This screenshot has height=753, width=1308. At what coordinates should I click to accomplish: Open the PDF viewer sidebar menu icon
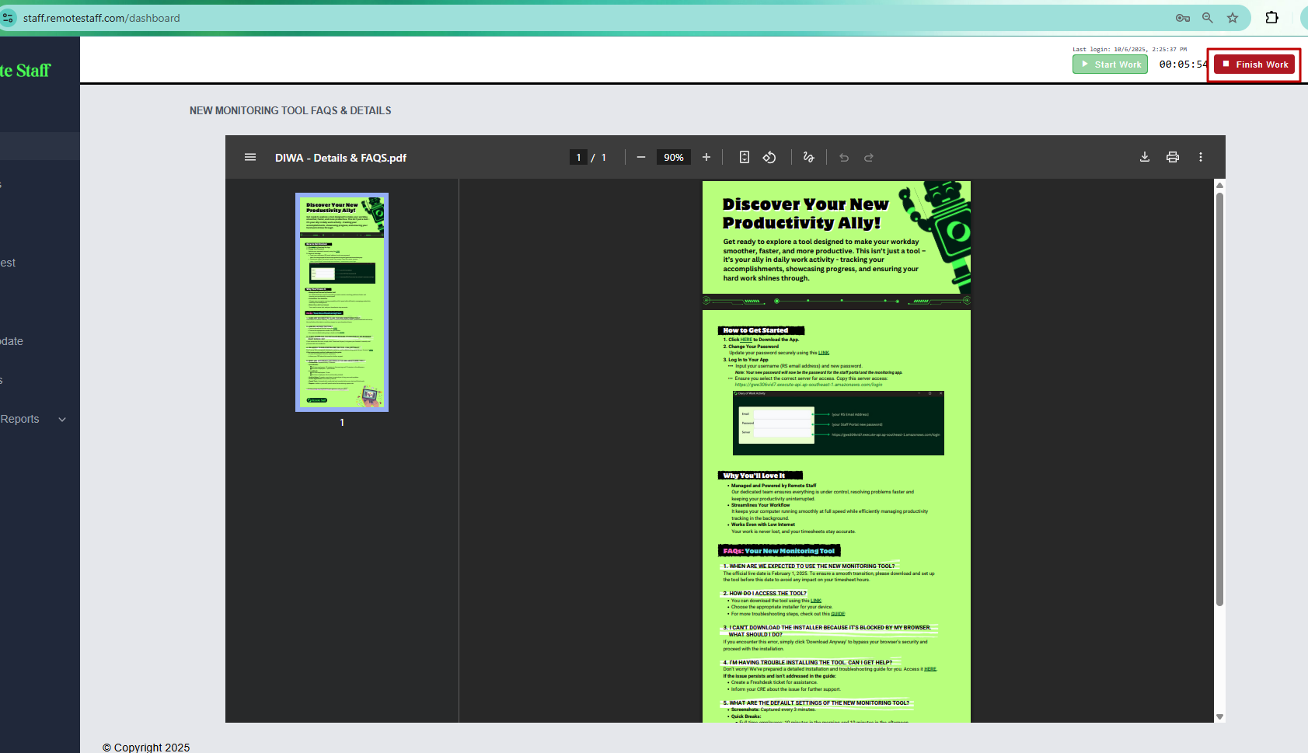coord(250,157)
